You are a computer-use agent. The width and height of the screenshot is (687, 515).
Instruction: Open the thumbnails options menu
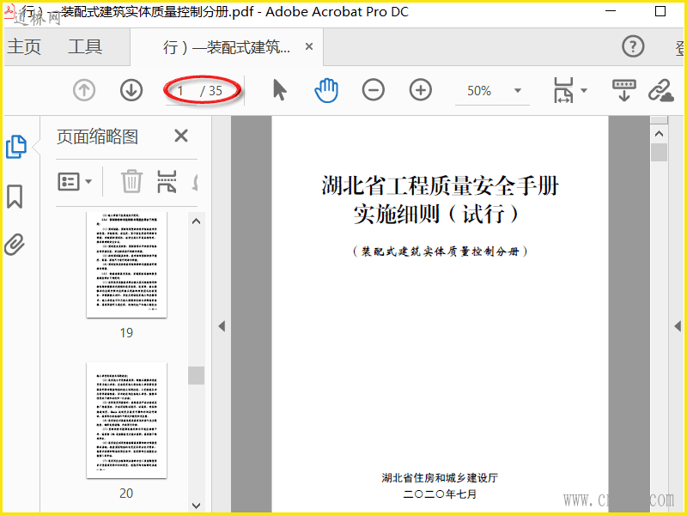coord(75,181)
